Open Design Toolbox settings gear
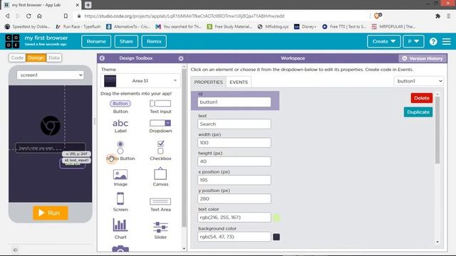 click(x=181, y=58)
